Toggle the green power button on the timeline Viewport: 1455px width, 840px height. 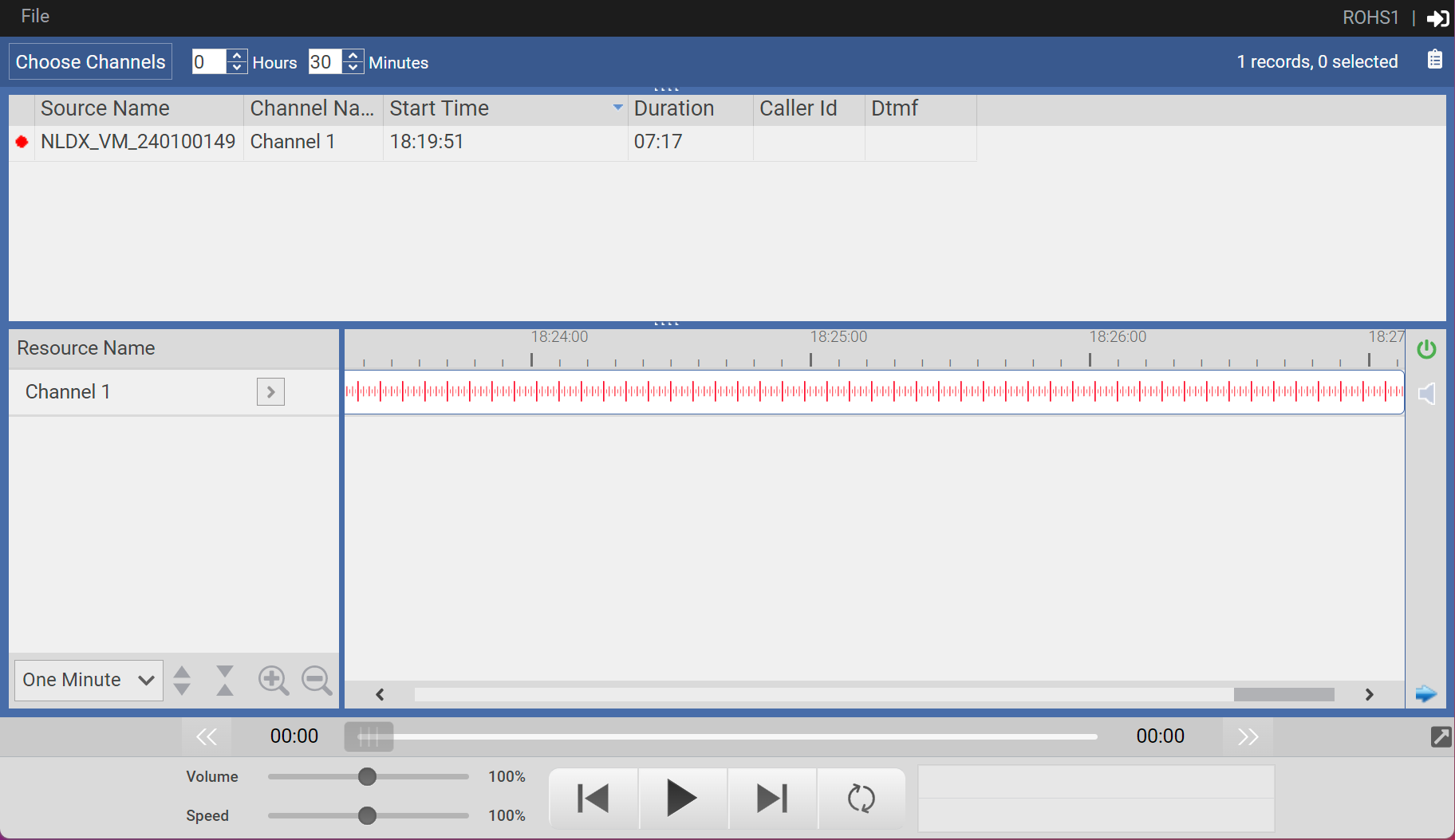1426,349
